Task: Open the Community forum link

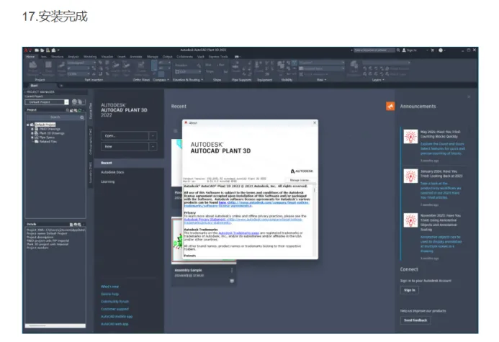Action: click(x=114, y=302)
